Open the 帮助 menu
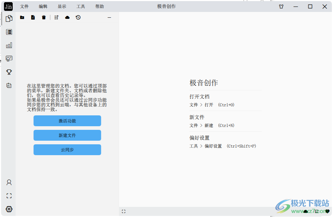Viewport: 333px width, 217px height. click(100, 7)
